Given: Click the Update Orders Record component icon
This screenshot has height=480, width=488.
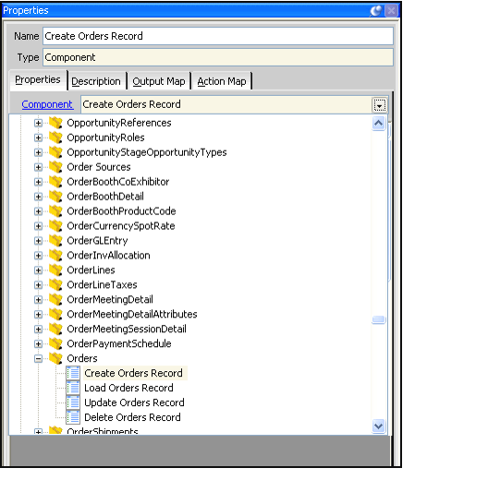Looking at the screenshot, I should pos(73,402).
